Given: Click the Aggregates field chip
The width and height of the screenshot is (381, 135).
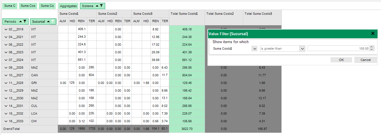Looking at the screenshot, I should [68, 6].
